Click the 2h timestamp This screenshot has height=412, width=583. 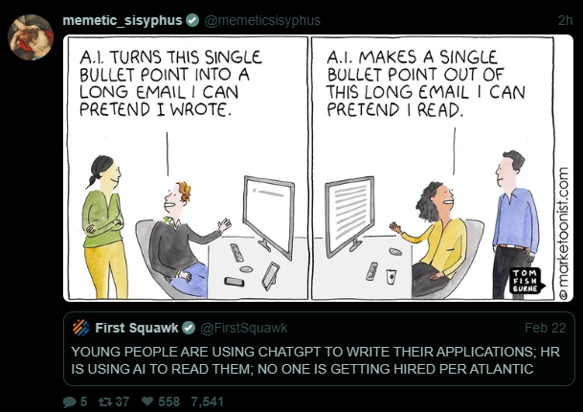coord(565,20)
